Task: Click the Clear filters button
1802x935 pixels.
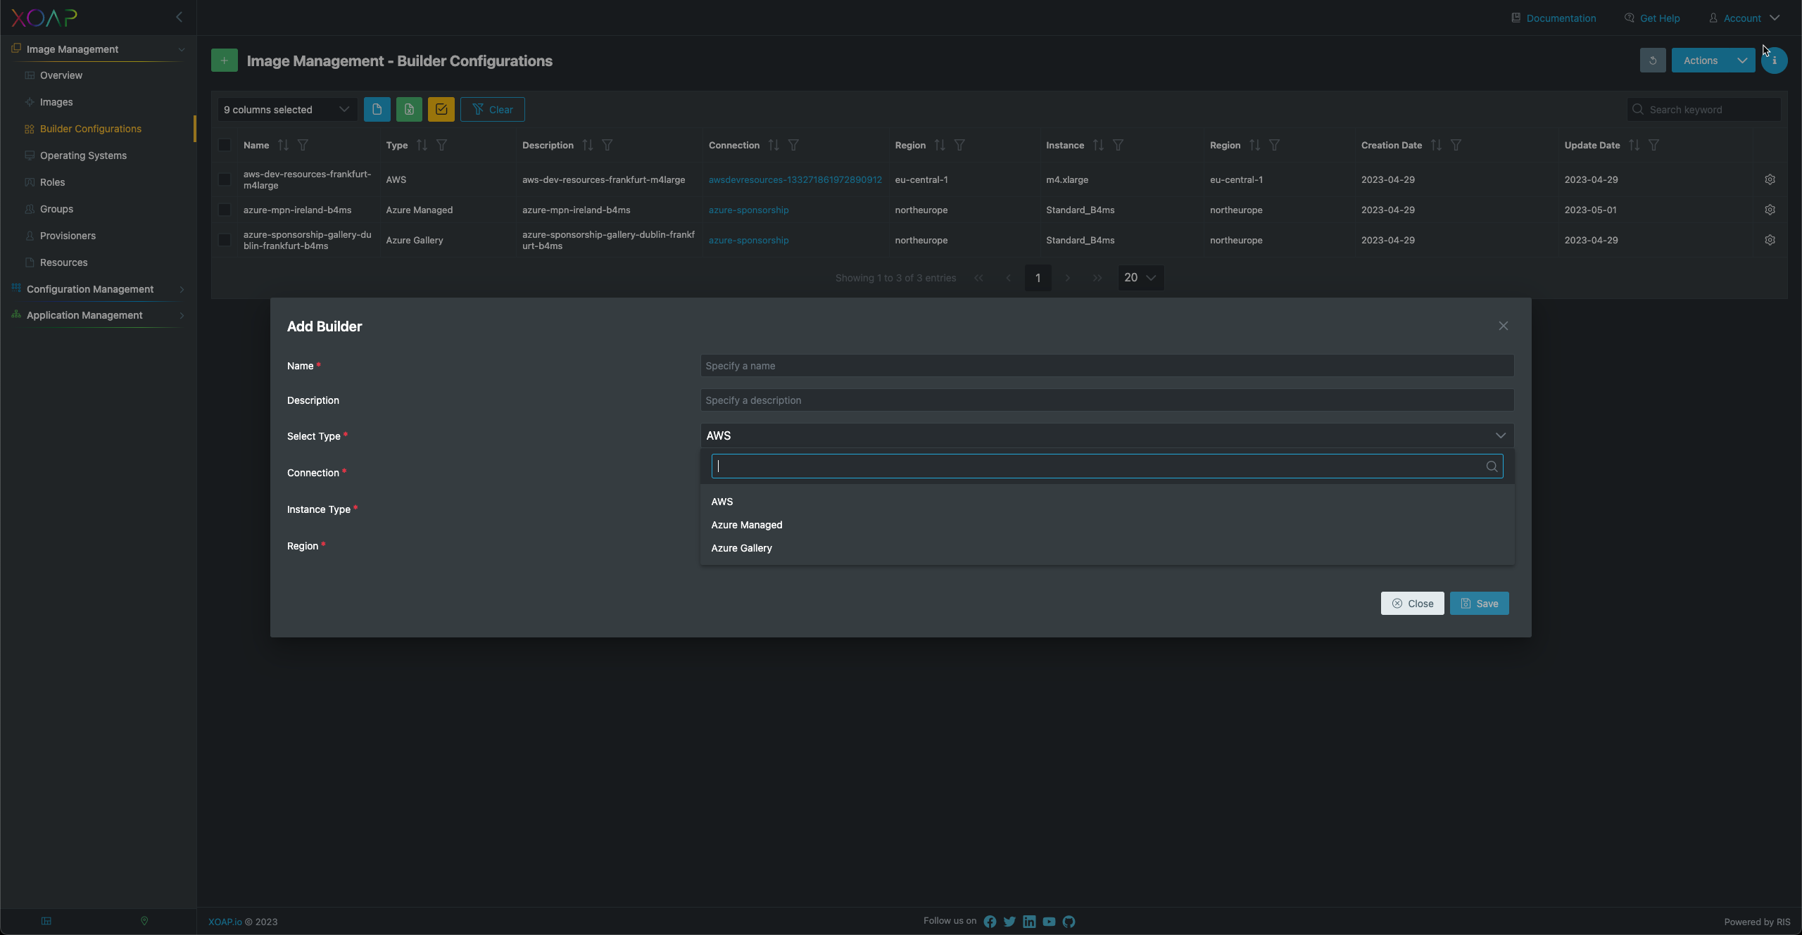Action: click(x=492, y=110)
